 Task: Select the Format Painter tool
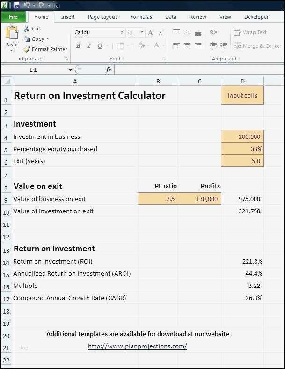tap(45, 49)
